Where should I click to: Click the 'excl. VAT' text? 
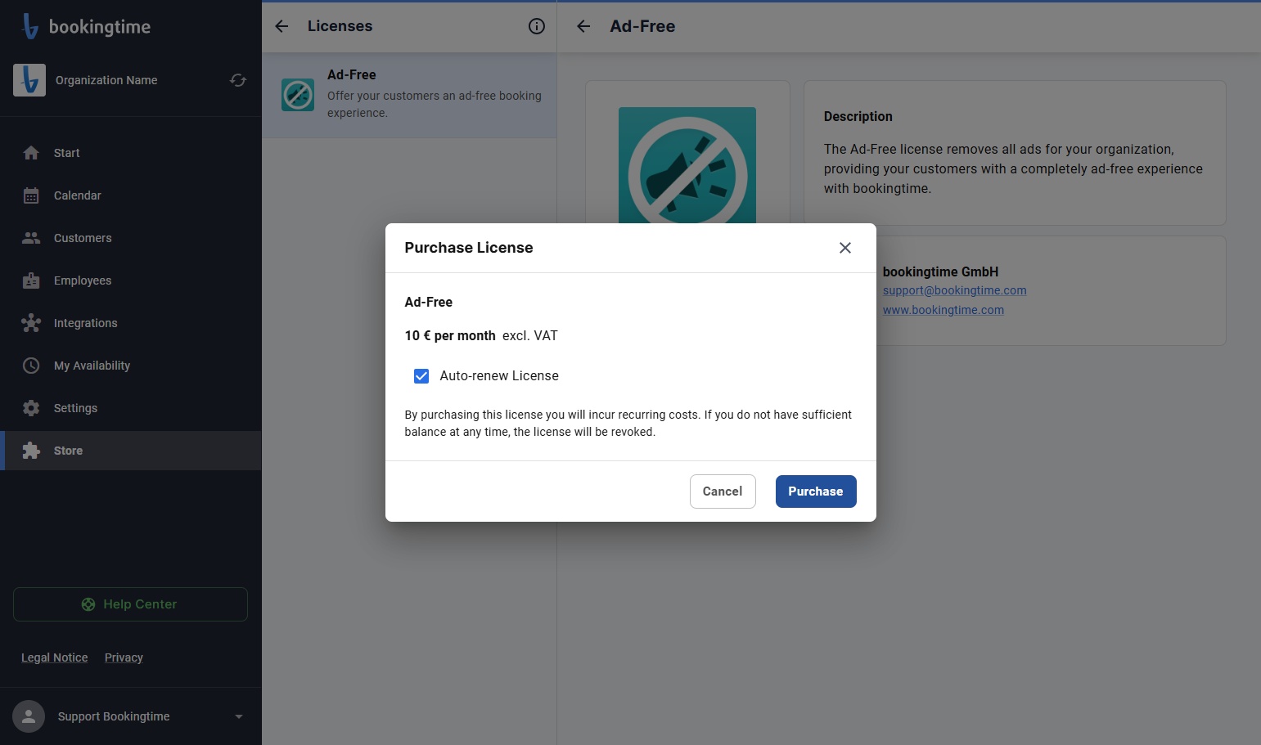(530, 336)
